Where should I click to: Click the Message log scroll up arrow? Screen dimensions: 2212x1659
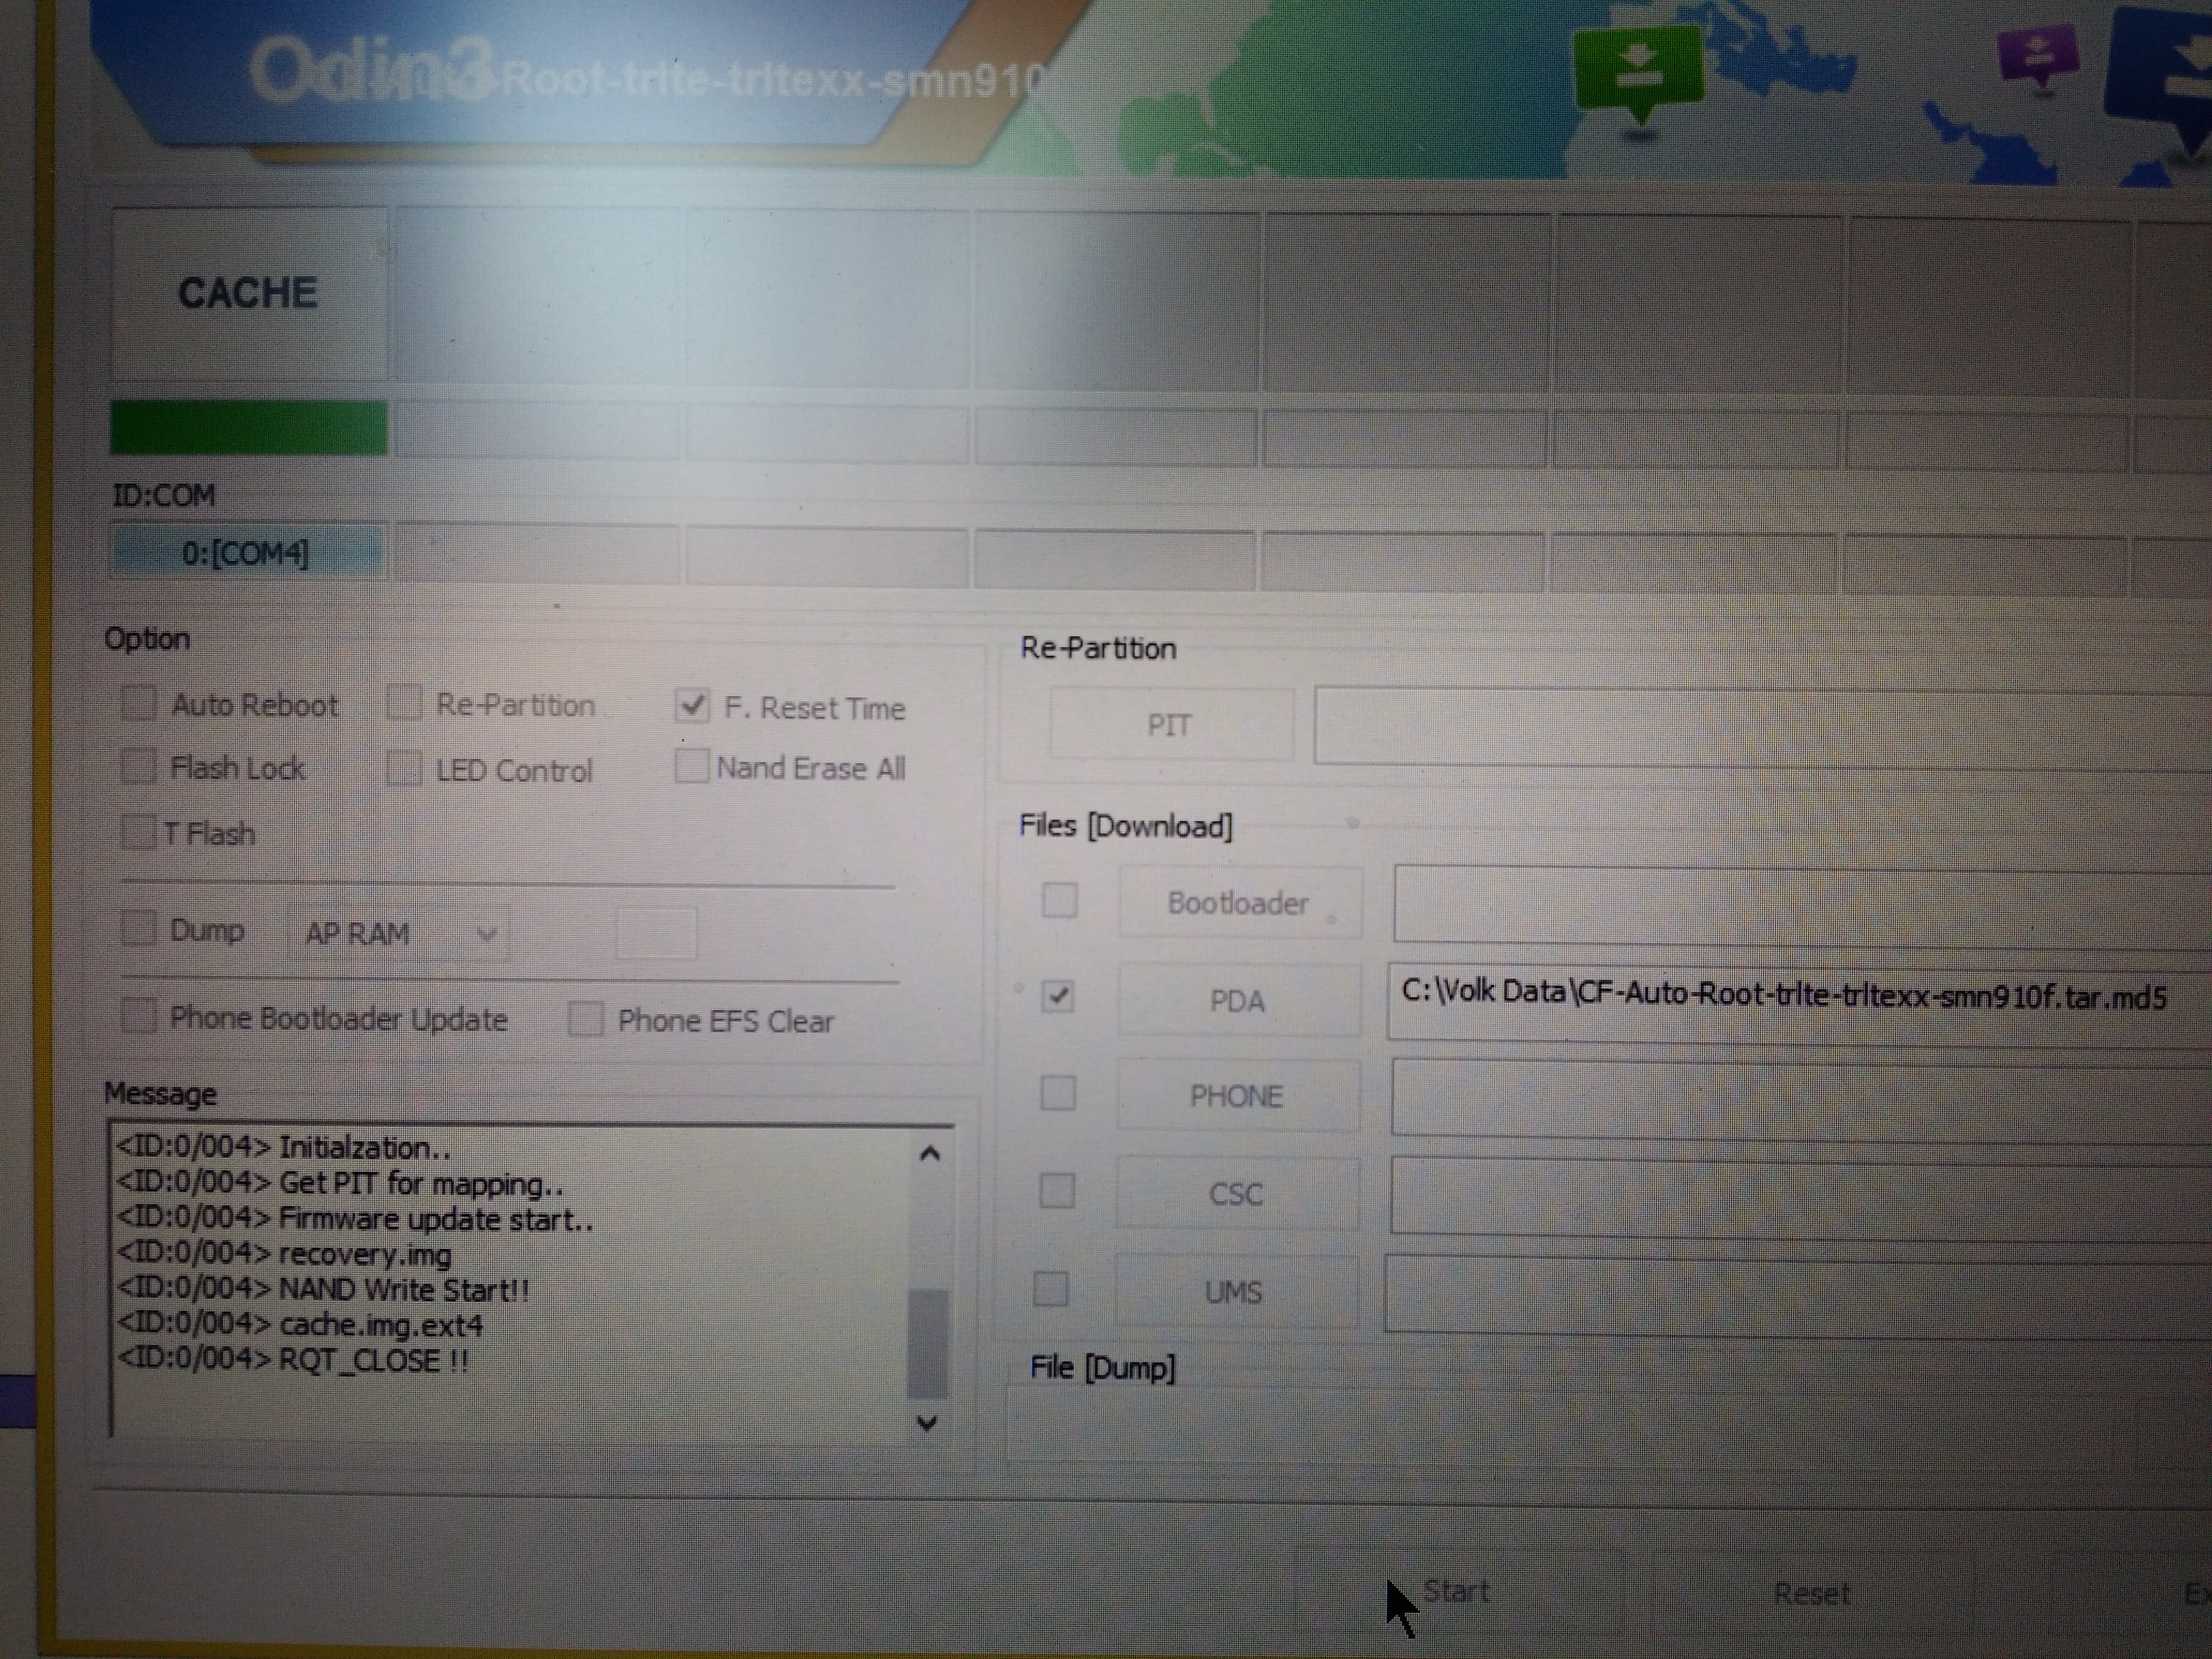click(929, 1155)
